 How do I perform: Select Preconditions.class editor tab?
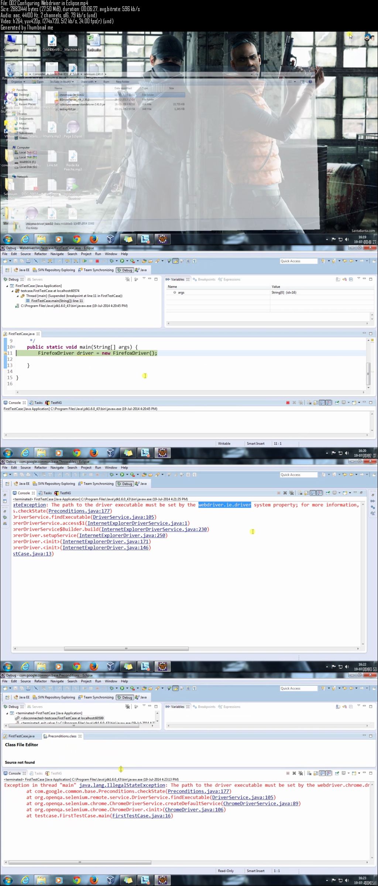[62, 736]
